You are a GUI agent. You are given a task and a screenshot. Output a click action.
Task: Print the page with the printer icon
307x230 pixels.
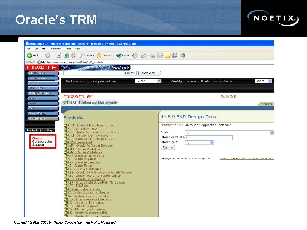click(x=153, y=55)
